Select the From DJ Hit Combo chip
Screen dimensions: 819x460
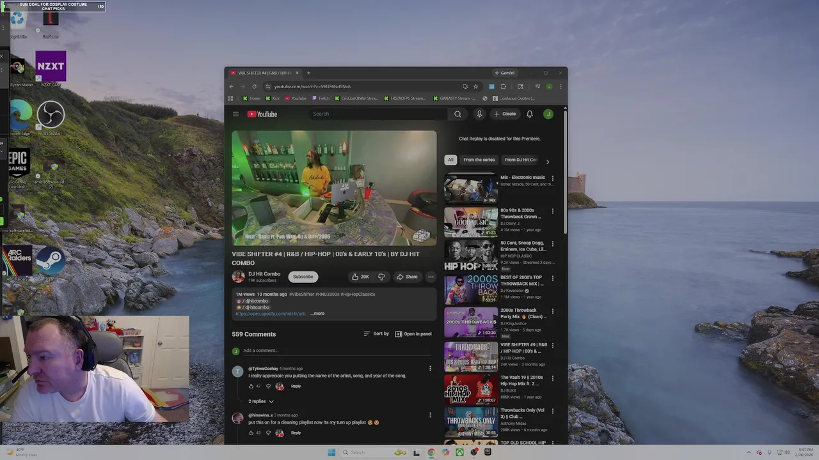pyautogui.click(x=521, y=160)
